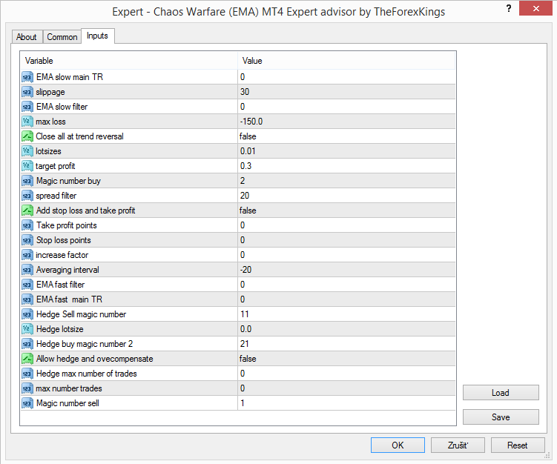Select the Magic number buy value 2
This screenshot has width=557, height=464.
click(x=243, y=181)
